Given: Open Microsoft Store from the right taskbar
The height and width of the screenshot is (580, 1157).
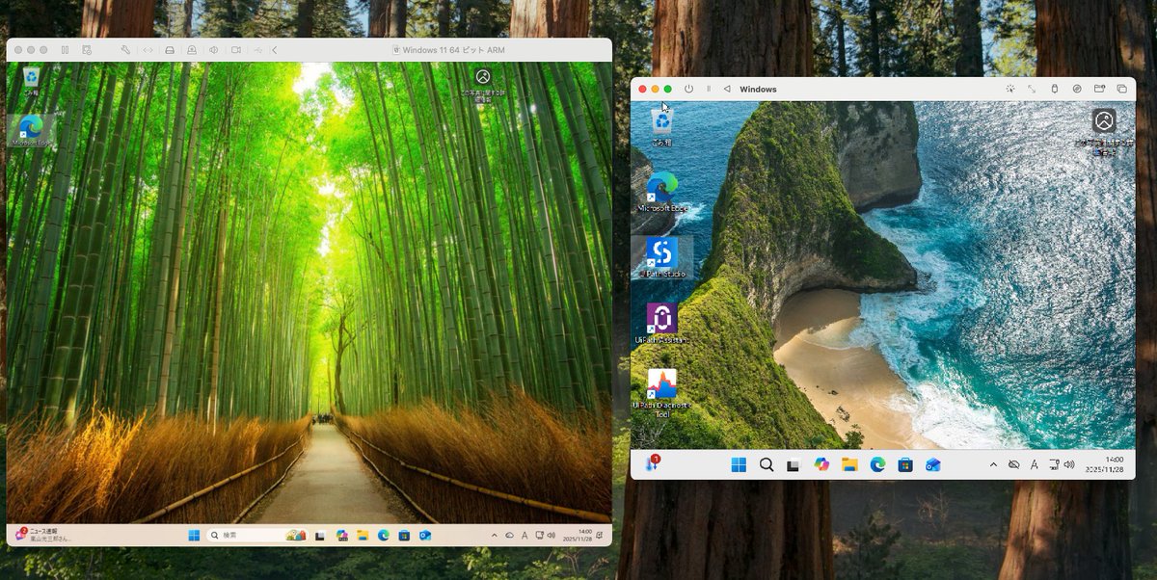Looking at the screenshot, I should point(905,464).
